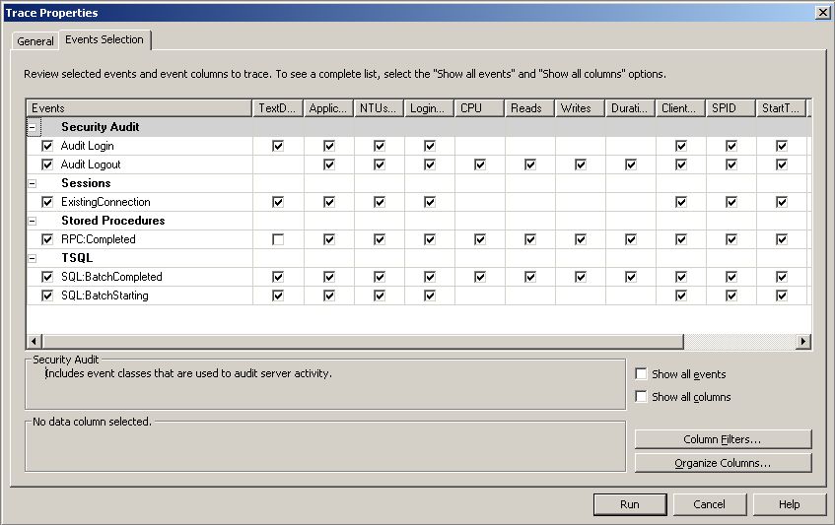Cancel the Trace Properties dialog
835x525 pixels.
pos(709,504)
